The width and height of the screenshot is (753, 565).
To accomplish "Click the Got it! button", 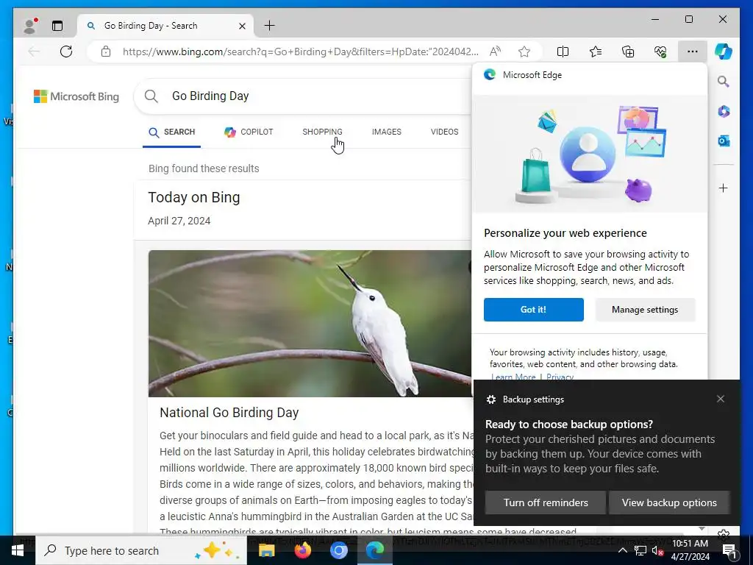I will pyautogui.click(x=534, y=310).
